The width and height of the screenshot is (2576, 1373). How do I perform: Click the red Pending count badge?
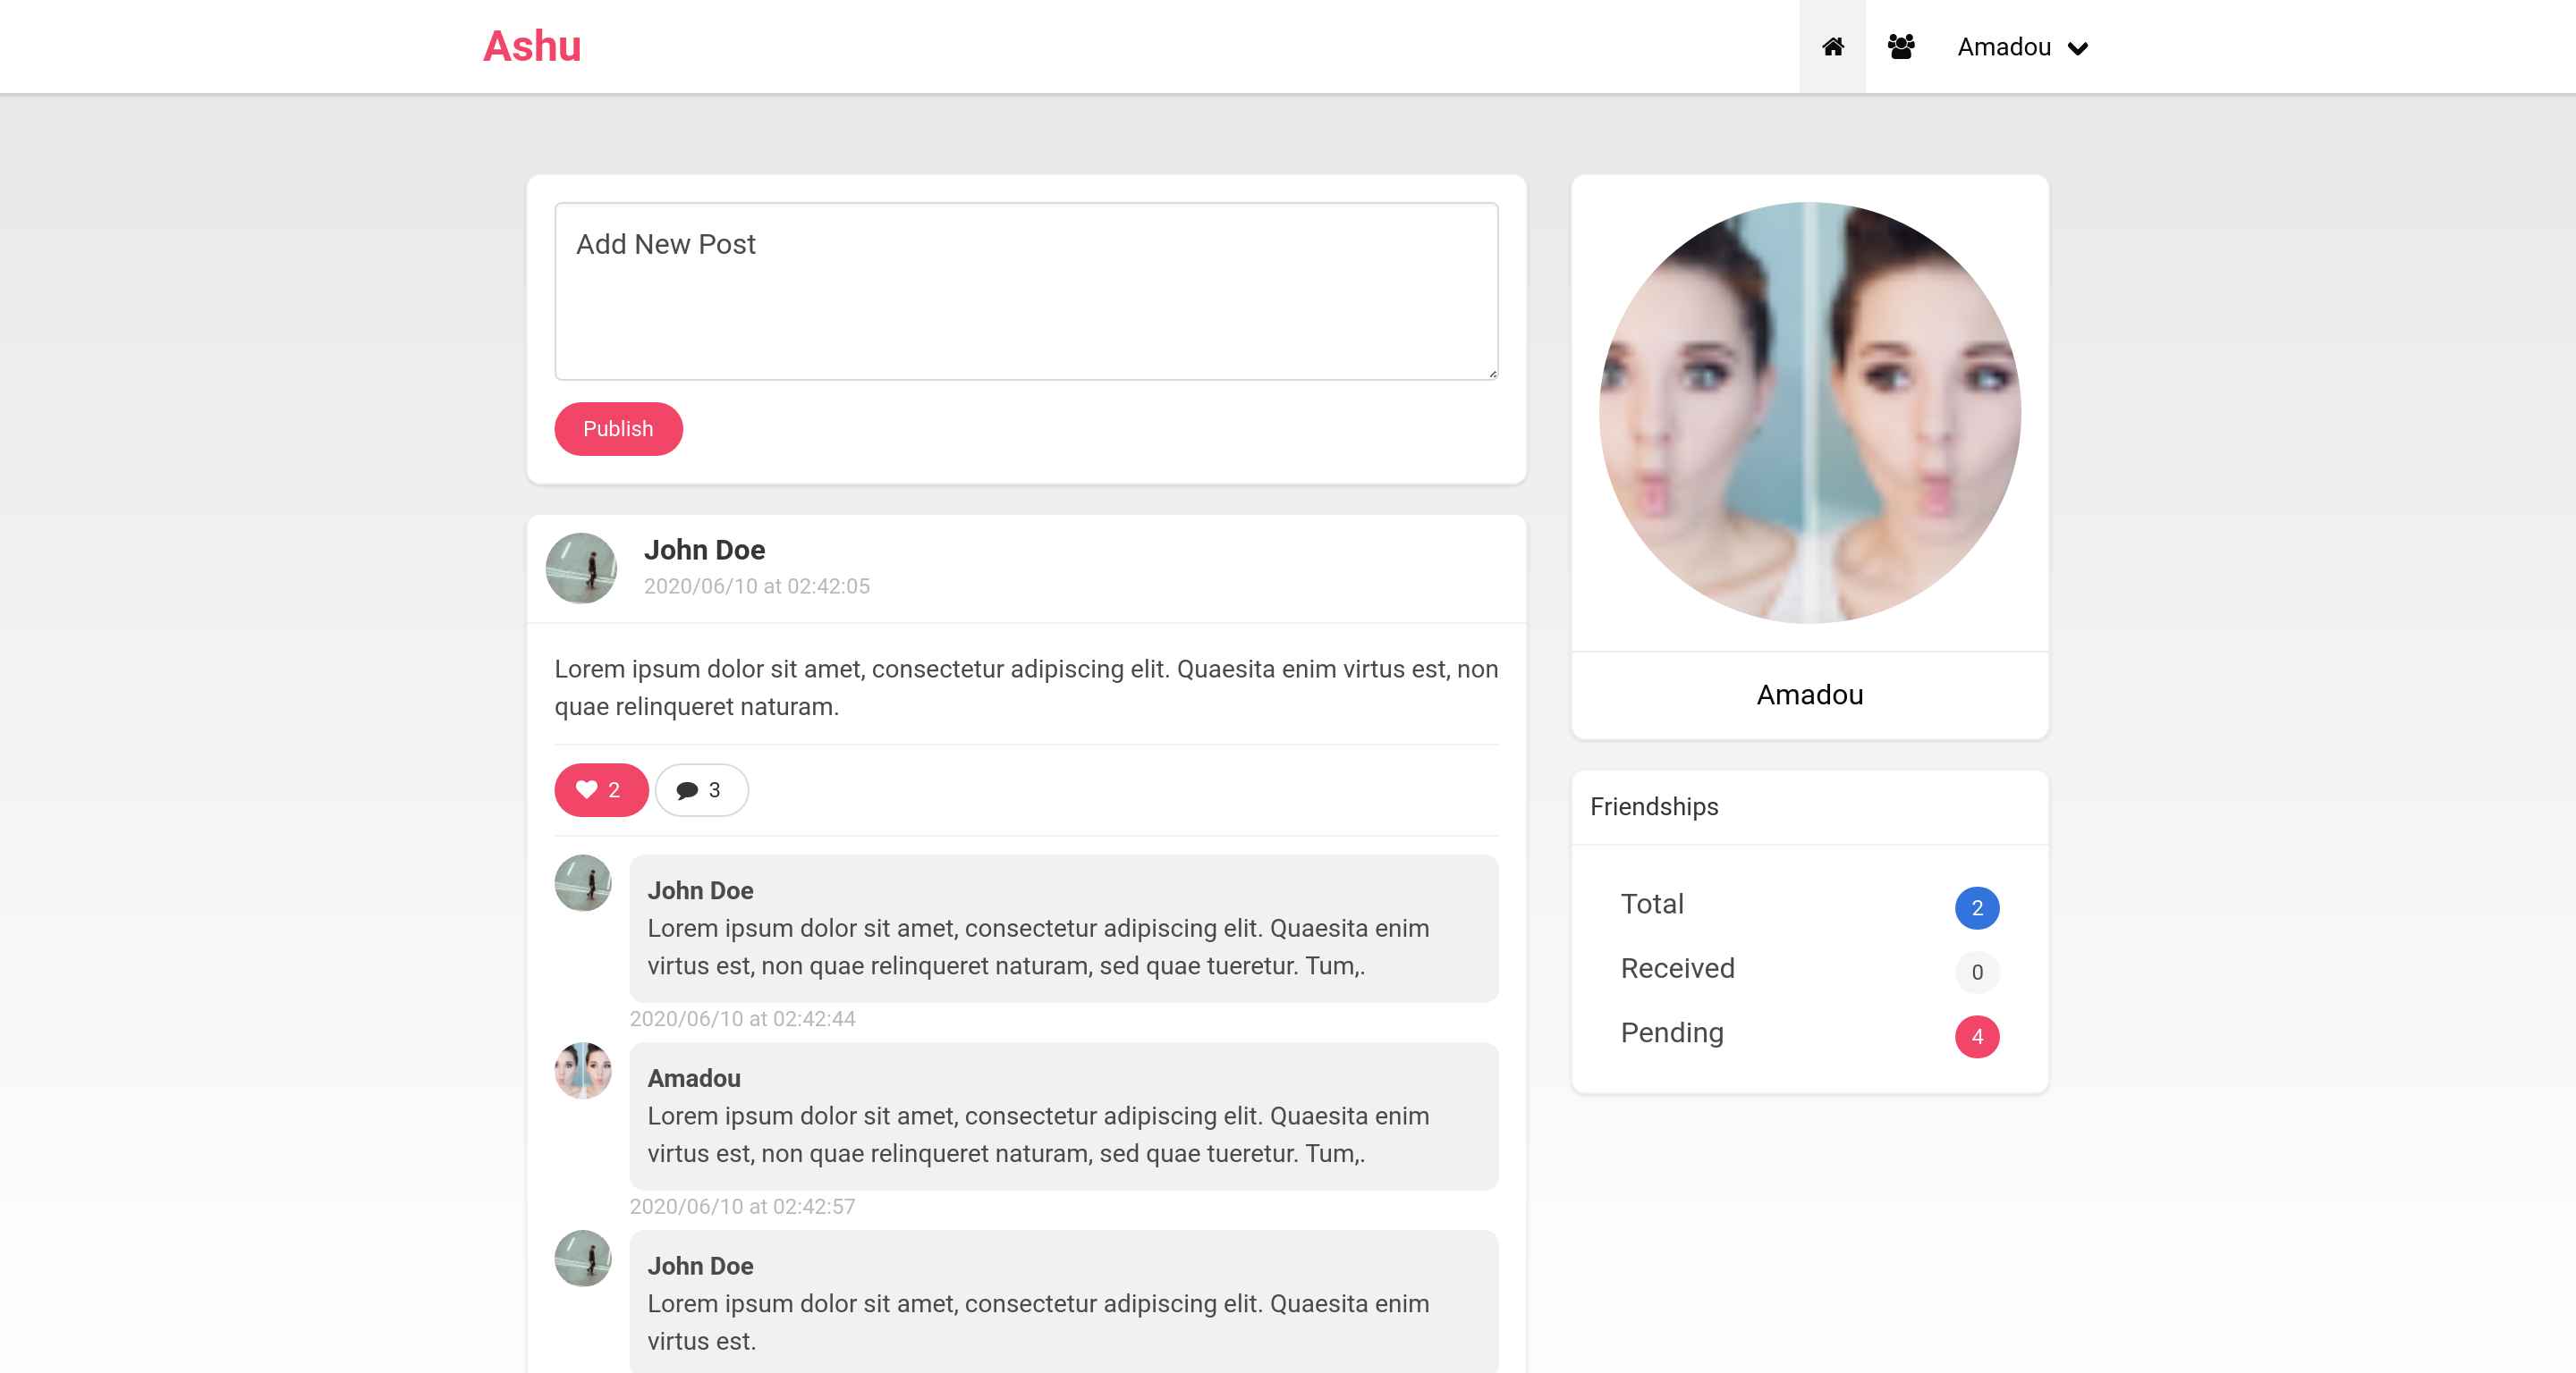click(1976, 1036)
